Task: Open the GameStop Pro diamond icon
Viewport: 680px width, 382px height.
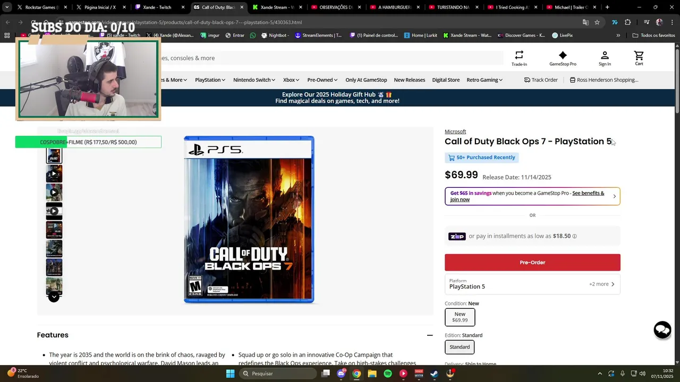Action: pos(563,58)
